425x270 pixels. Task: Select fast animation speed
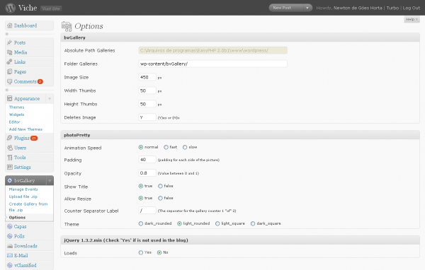(166, 147)
